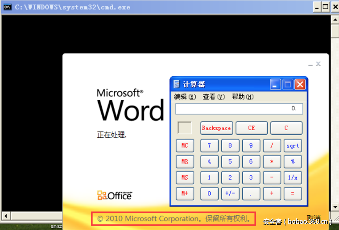Click the Calculator title bar icon
This screenshot has height=230, width=339.
tap(177, 84)
